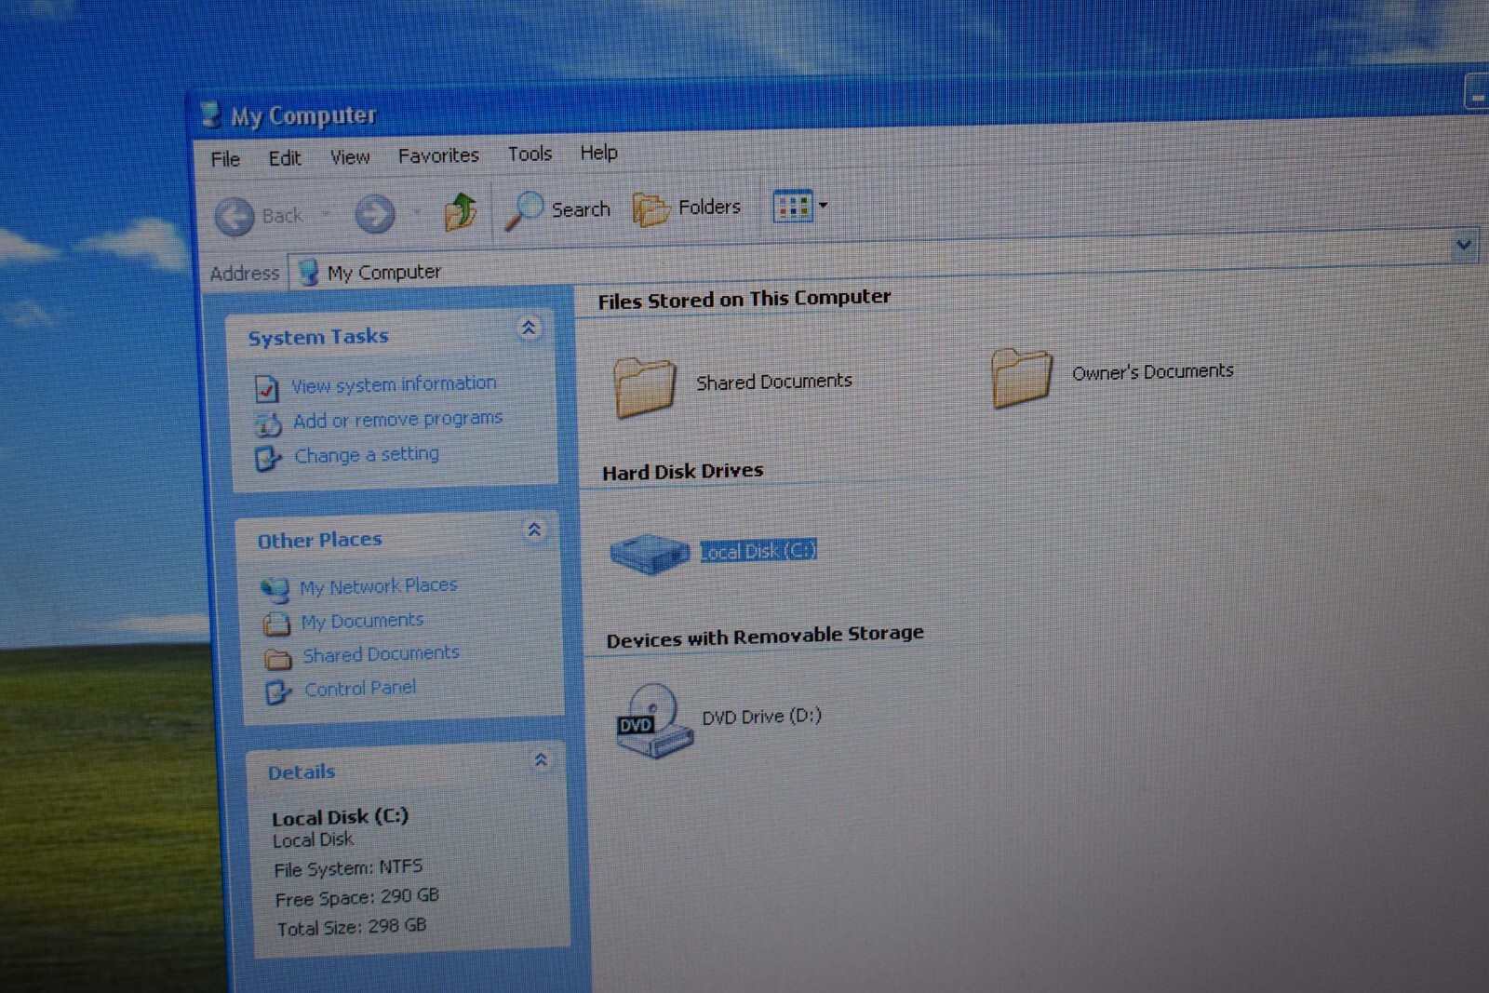
Task: Click the Address bar field
Action: pos(884,260)
